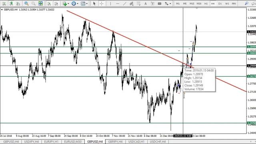
Task: Click the highlighted date label 2019.01.15 4:00
Action: pyautogui.click(x=182, y=136)
